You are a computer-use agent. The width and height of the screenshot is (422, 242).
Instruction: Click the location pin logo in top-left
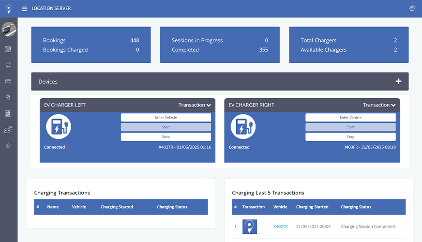tap(9, 9)
